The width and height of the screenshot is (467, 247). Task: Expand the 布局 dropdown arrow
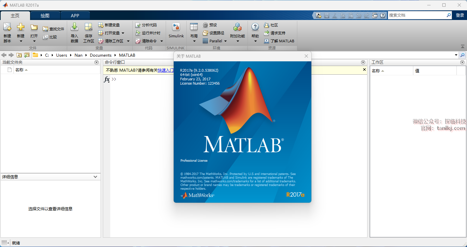[194, 41]
